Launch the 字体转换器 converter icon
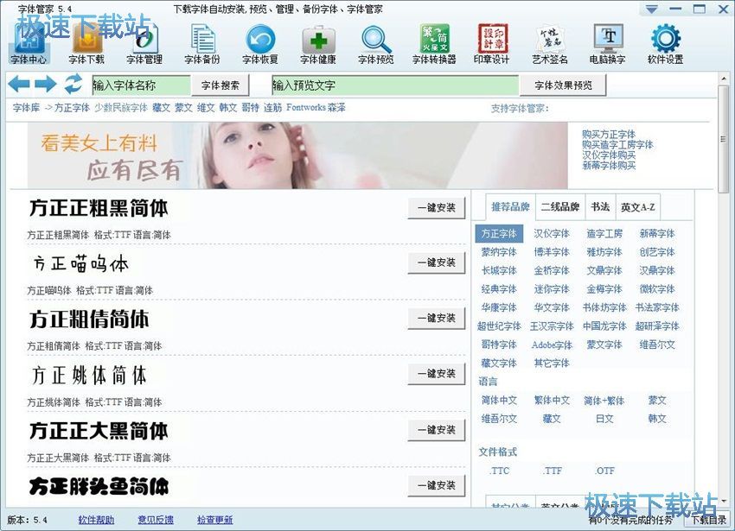 [x=434, y=44]
